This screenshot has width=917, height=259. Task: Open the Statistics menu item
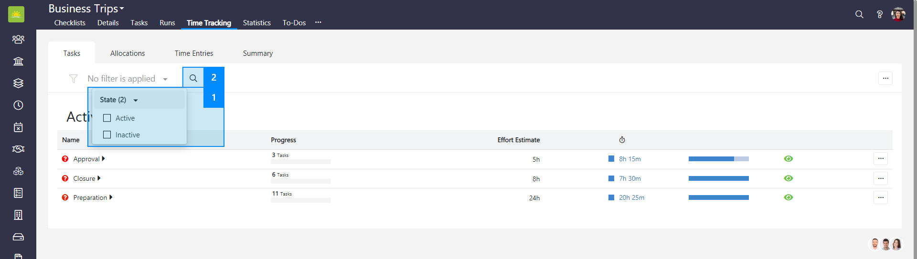pyautogui.click(x=256, y=23)
